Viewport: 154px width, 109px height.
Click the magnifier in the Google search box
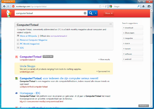tap(138, 6)
